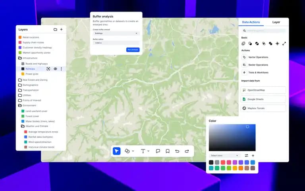Expand the Transportation folder
305x191 pixels.
20,90
